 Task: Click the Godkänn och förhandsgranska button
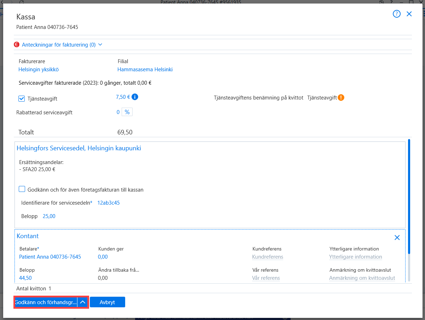coord(46,302)
